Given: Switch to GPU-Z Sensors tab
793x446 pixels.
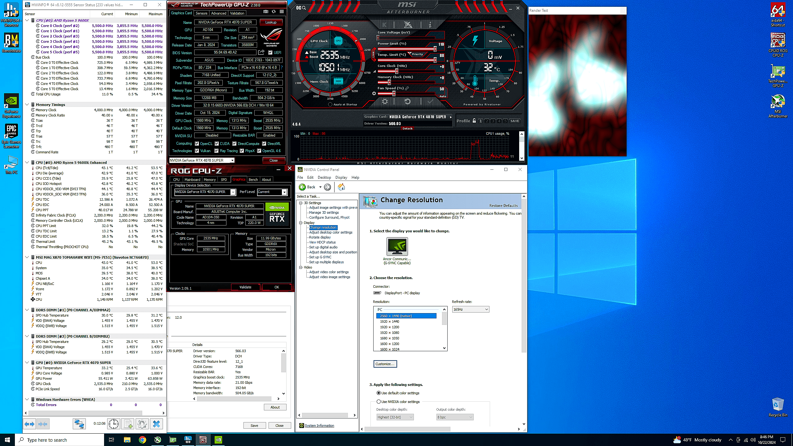Looking at the screenshot, I should tap(201, 13).
